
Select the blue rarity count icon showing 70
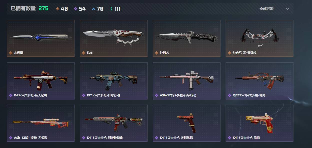click(x=94, y=9)
